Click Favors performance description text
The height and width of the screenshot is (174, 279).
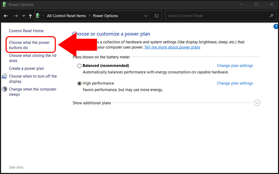tap(123, 90)
